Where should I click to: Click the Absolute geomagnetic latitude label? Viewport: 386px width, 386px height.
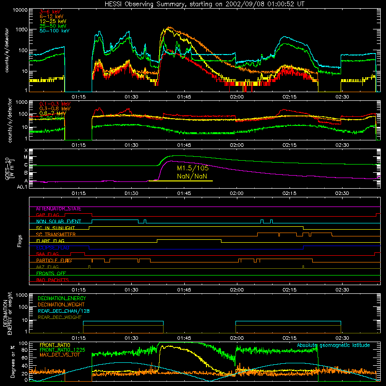[x=333, y=345]
